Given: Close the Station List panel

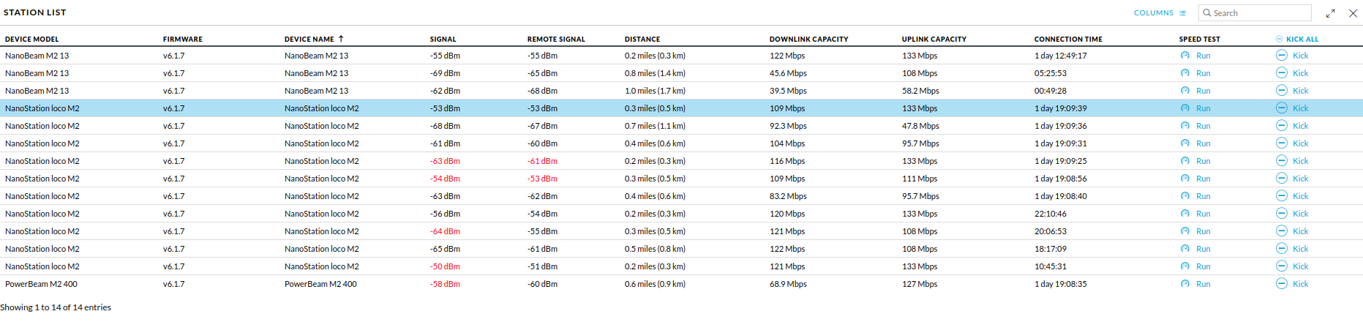Looking at the screenshot, I should (x=1353, y=13).
